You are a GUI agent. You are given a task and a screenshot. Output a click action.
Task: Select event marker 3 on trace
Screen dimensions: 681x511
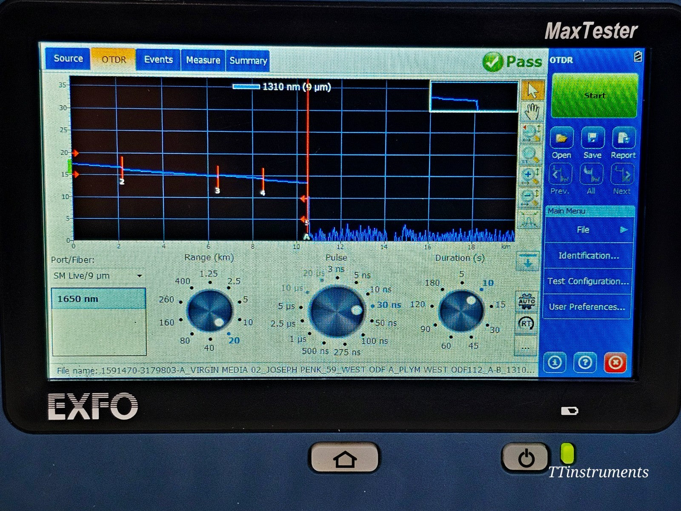[217, 180]
